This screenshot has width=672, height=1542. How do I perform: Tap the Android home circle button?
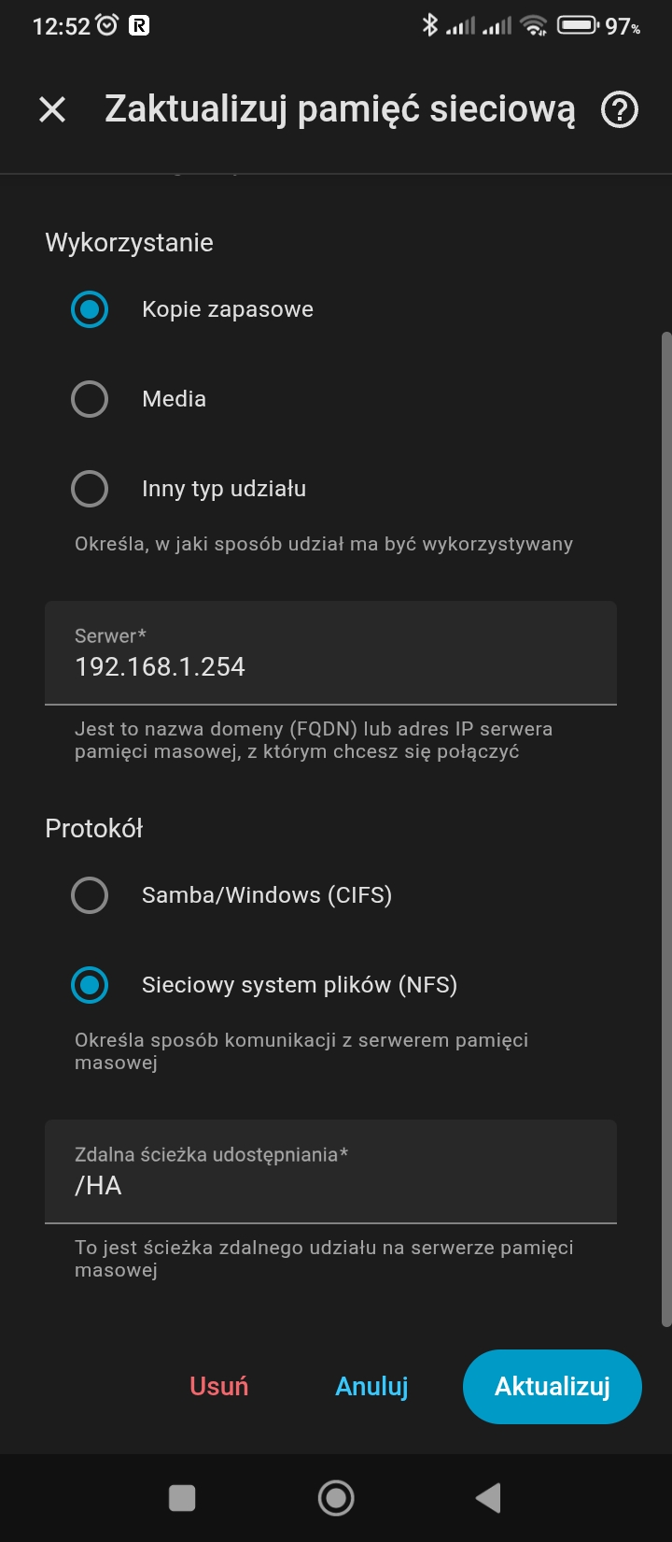click(x=336, y=1498)
